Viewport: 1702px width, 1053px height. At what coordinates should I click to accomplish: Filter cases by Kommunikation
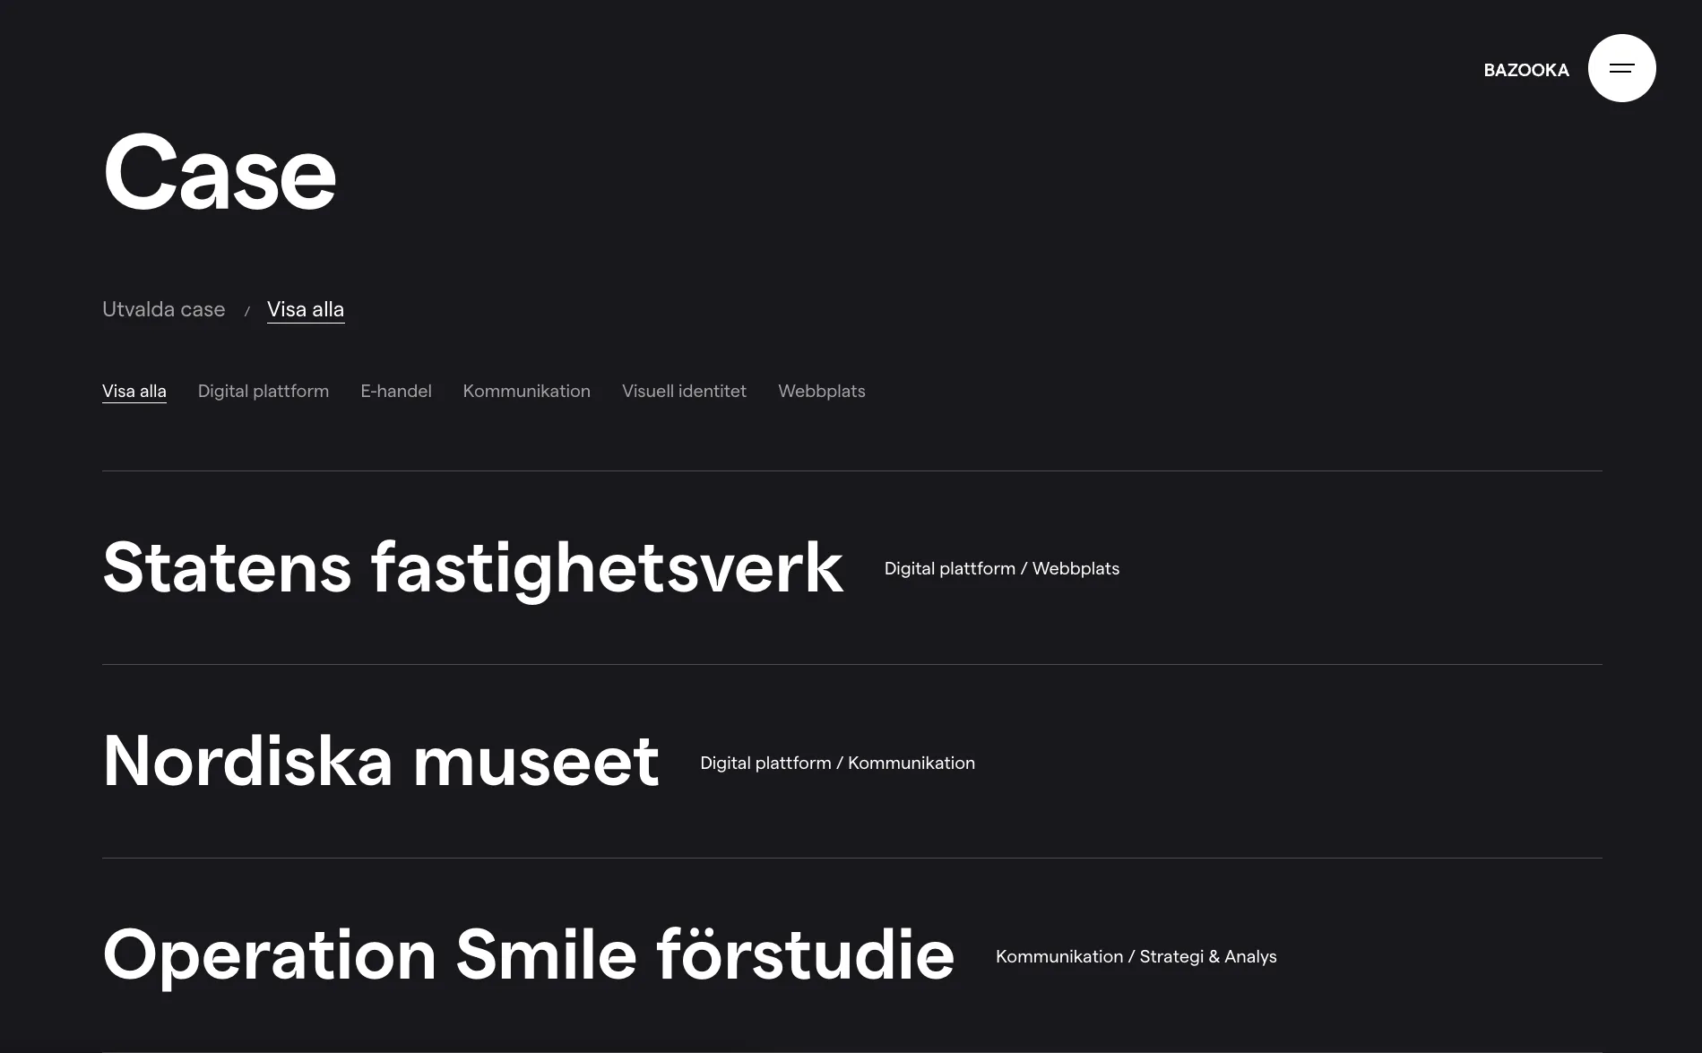pyautogui.click(x=526, y=392)
